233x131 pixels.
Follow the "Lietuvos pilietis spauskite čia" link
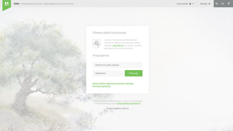129,103
